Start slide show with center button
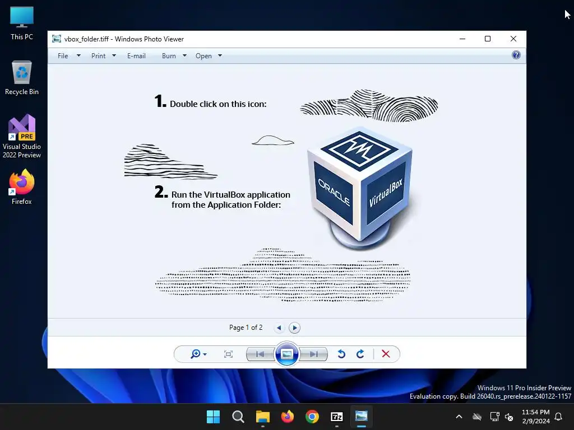The width and height of the screenshot is (574, 430). (286, 354)
